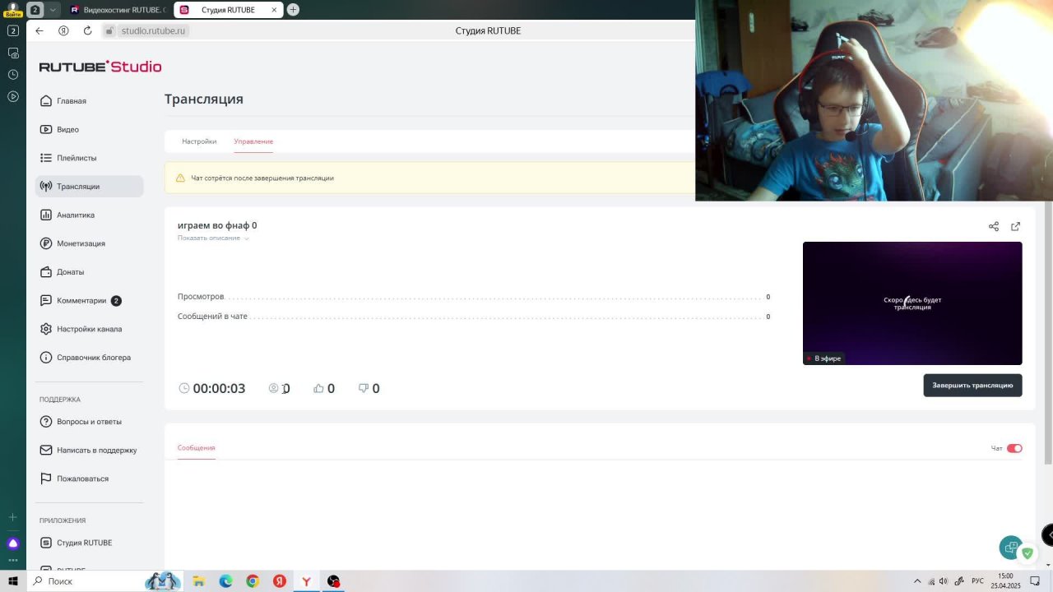Viewport: 1053px width, 592px height.
Task: Open the Сообщения tab
Action: point(197,448)
